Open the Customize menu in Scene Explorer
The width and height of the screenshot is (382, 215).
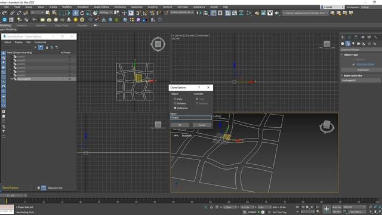40,42
